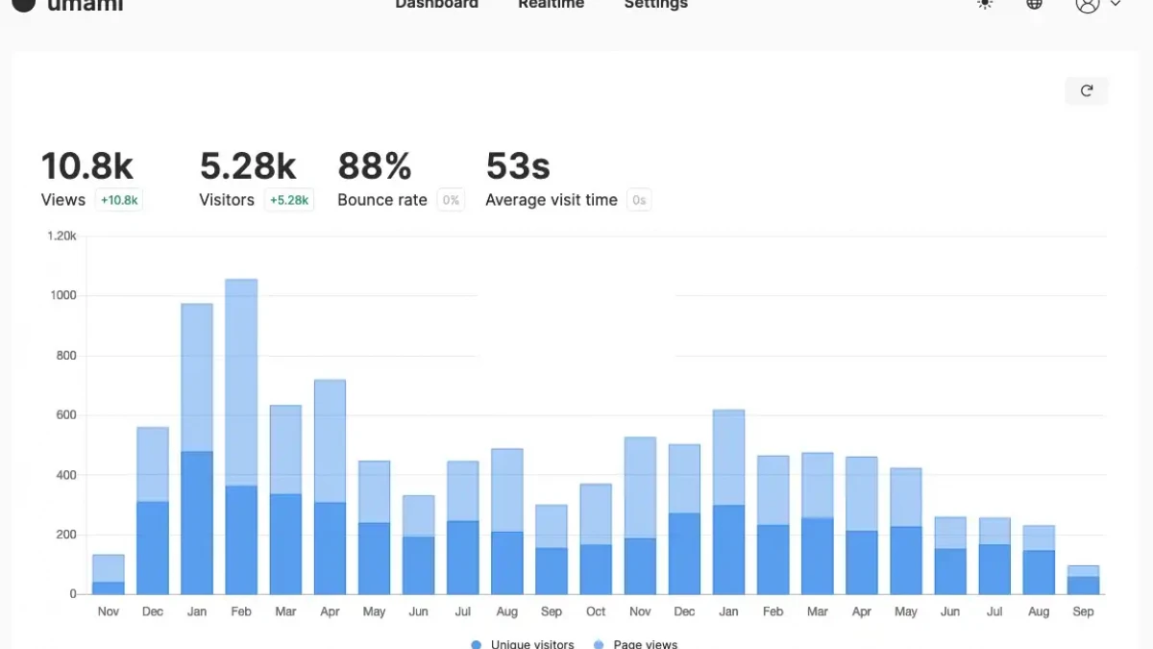Click the Oct bar in the chart

coord(596,538)
